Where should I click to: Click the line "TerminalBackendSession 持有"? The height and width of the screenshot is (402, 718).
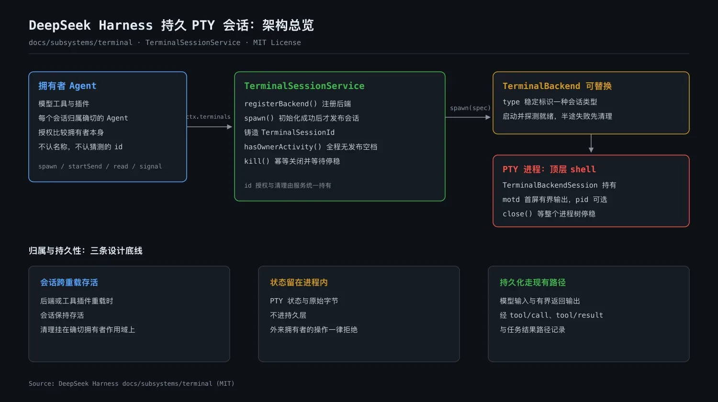tap(560, 185)
